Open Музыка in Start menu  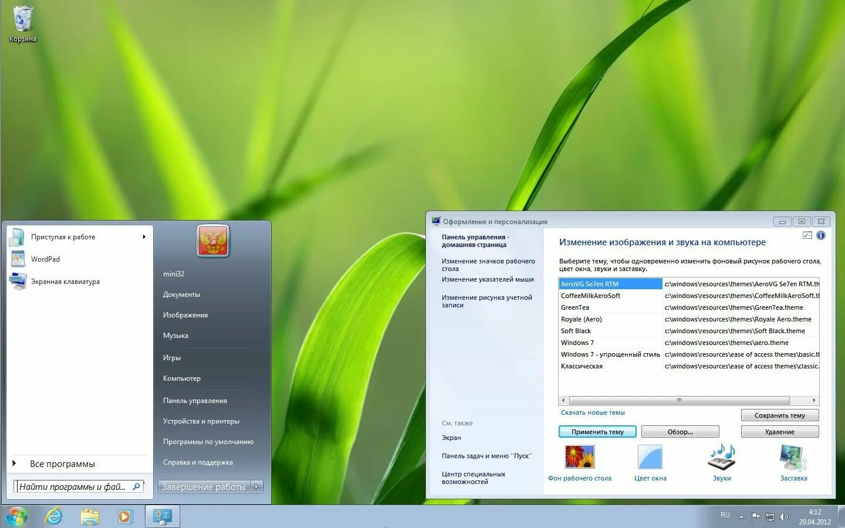pyautogui.click(x=175, y=336)
